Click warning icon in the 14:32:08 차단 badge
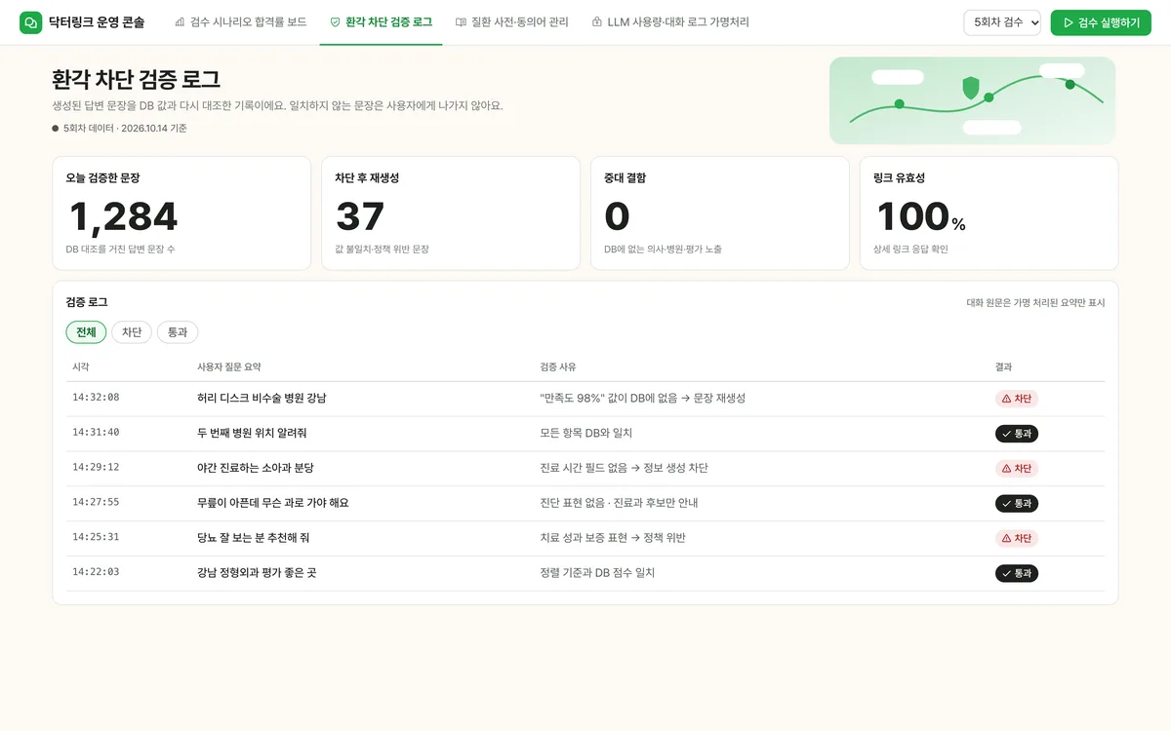Viewport: 1171px width, 731px height. click(1006, 399)
